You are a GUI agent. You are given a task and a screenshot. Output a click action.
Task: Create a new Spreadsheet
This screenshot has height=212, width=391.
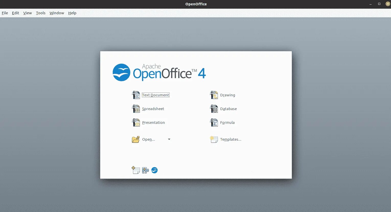(x=153, y=109)
